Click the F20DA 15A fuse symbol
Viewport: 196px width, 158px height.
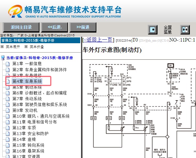click(x=171, y=76)
